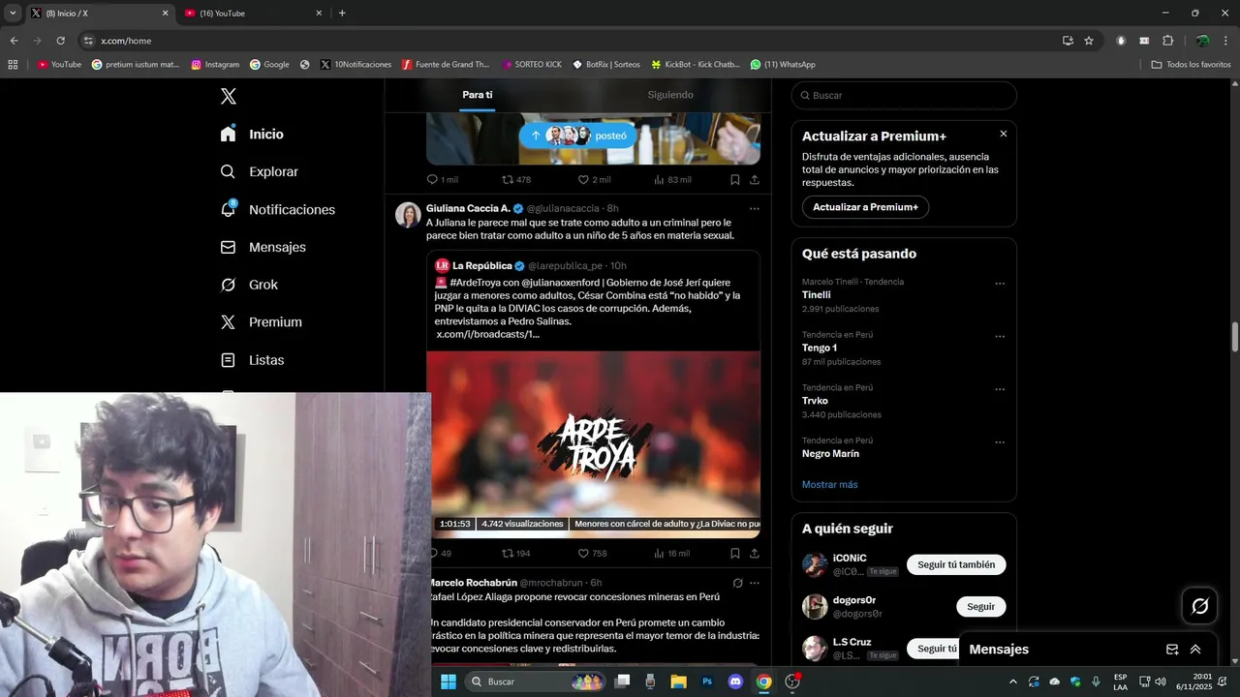View stats showing 16 mil views
Viewport: 1240px width, 697px height.
point(671,554)
